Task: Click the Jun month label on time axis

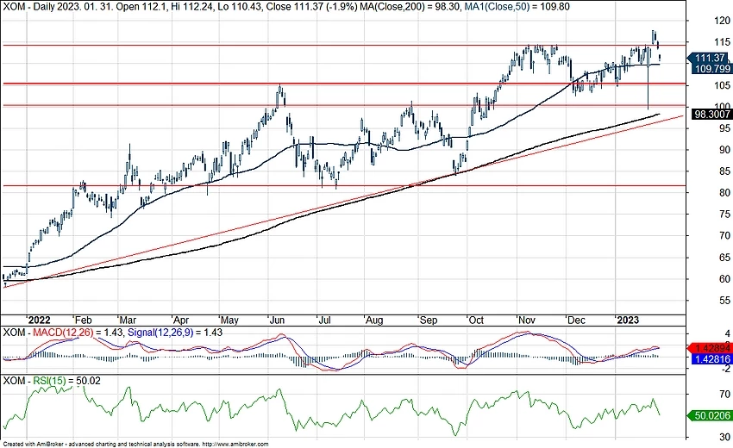Action: click(277, 320)
